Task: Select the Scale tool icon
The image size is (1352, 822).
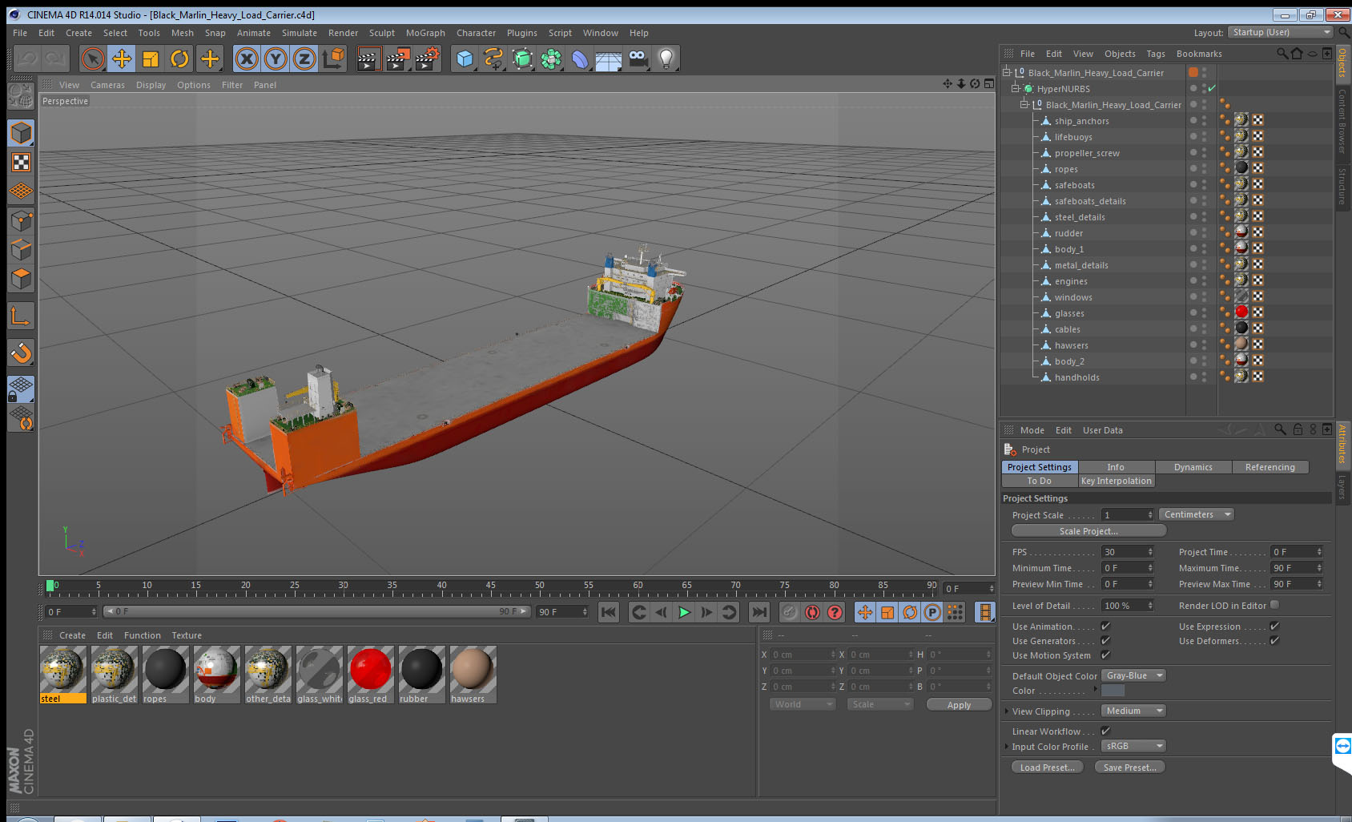Action: coord(151,58)
